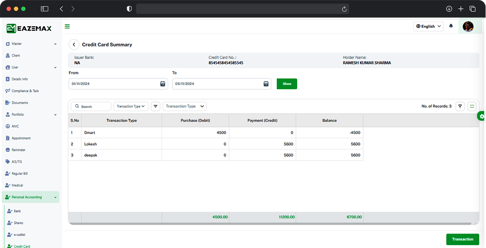Click the export upload icon

tap(460, 106)
